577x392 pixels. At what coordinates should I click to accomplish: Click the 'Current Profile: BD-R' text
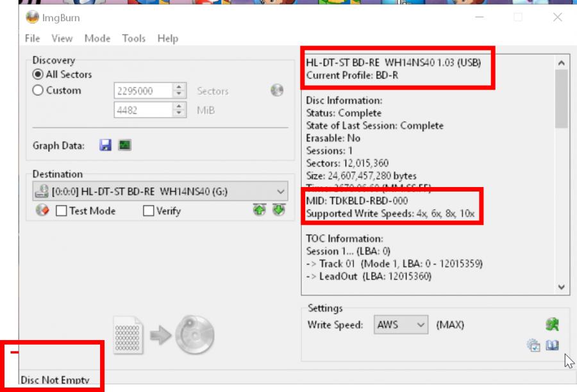coord(352,76)
